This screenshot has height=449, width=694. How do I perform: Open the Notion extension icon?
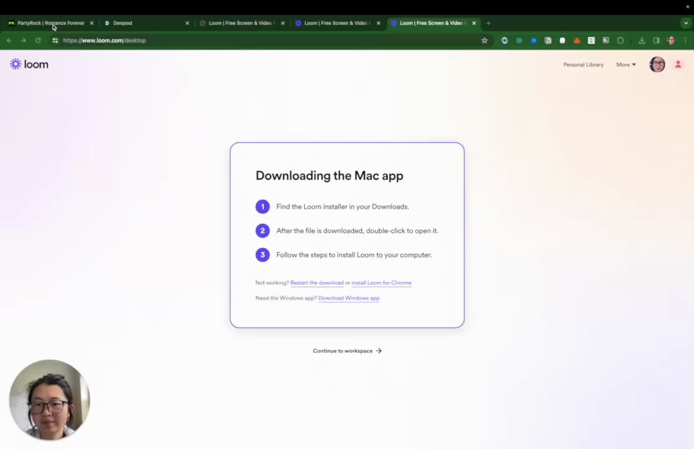pyautogui.click(x=548, y=41)
